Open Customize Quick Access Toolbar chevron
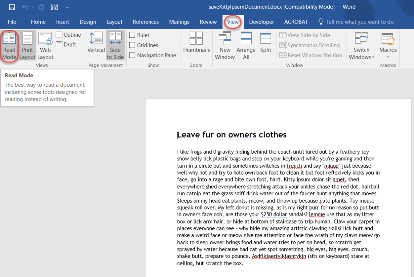The height and width of the screenshot is (277, 414). tap(67, 7)
